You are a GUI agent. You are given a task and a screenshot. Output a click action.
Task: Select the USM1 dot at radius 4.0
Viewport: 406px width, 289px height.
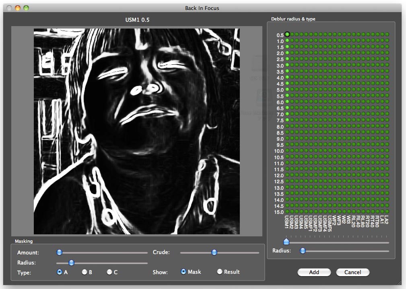click(x=287, y=77)
